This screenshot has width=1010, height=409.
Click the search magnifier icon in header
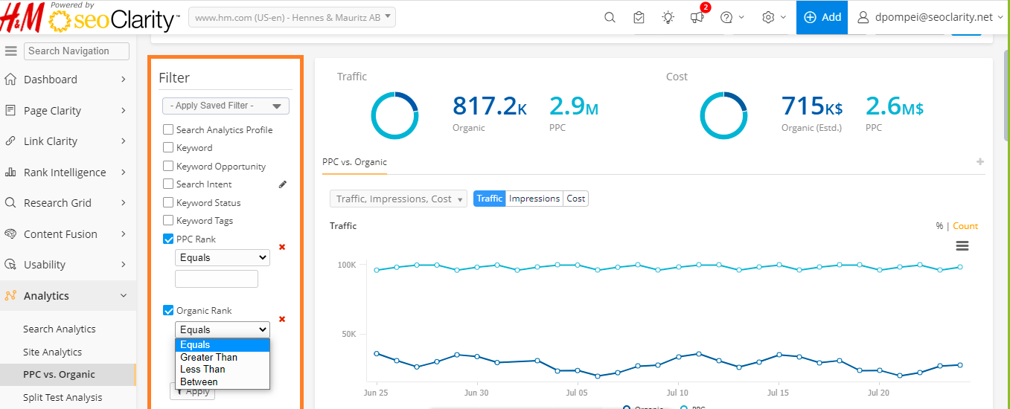pos(610,17)
